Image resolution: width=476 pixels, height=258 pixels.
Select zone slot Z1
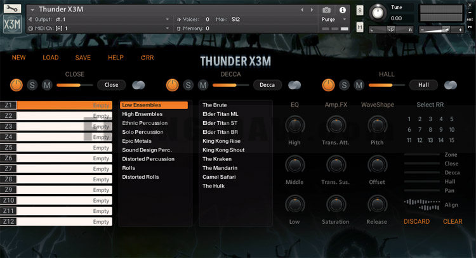56,105
